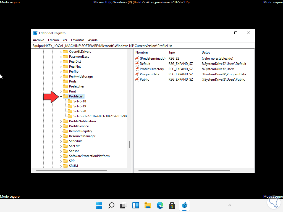Select the S-1-5-18 folder icon

coord(70,101)
